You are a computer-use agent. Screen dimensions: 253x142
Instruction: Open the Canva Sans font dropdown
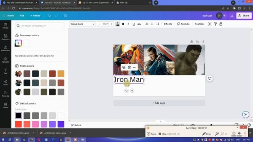(x=83, y=24)
